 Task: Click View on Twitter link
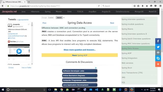(x=26, y=67)
